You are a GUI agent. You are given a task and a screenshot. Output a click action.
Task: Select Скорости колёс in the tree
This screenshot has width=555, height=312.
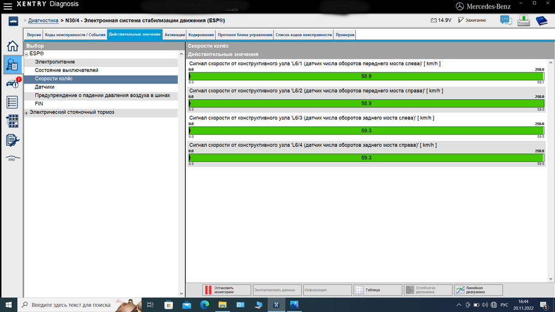[101, 79]
